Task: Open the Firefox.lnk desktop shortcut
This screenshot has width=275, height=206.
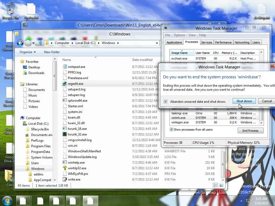Action: [x=31, y=11]
